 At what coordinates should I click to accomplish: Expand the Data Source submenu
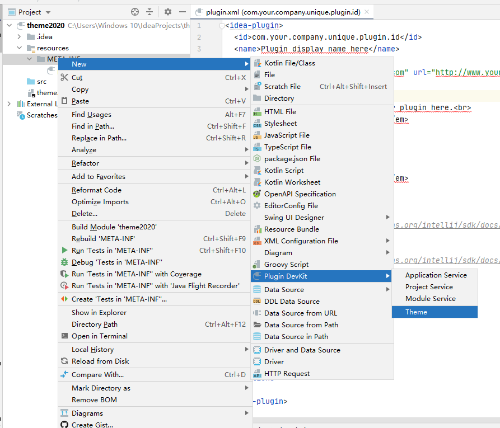pyautogui.click(x=322, y=289)
